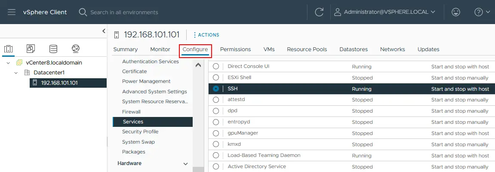Open the Monitor tab
This screenshot has width=495, height=172.
(160, 49)
